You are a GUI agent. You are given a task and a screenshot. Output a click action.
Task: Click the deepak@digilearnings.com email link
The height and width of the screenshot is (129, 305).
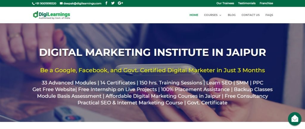pyautogui.click(x=82, y=4)
